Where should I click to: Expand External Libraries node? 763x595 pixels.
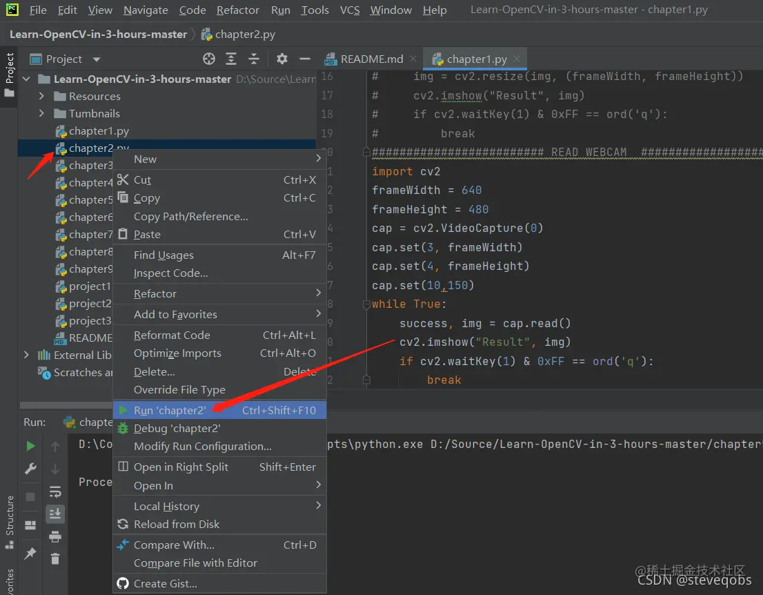coord(26,355)
